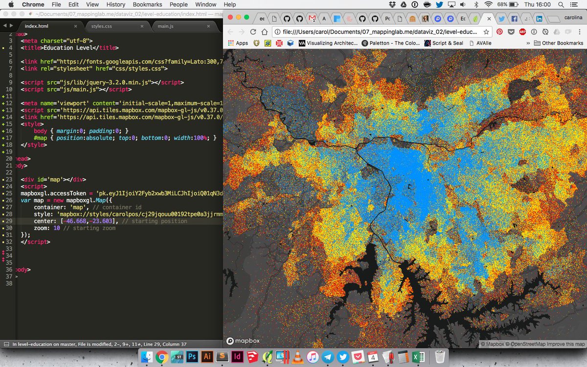Launch Illustrator from the Dock
587x367 pixels.
pyautogui.click(x=207, y=357)
